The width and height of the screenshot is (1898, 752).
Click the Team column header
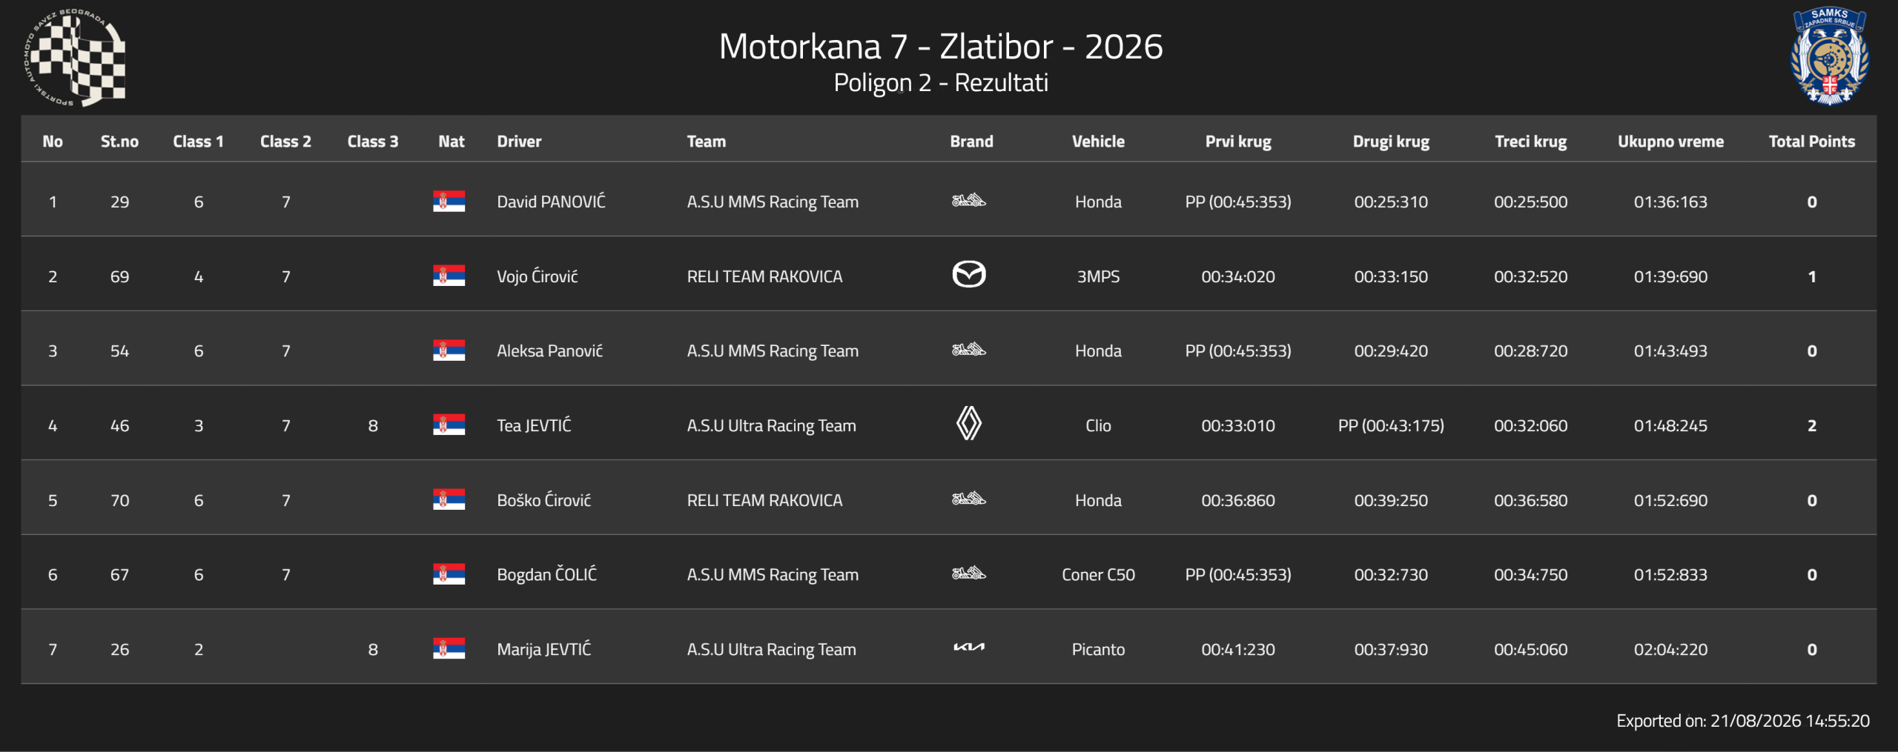pos(706,142)
